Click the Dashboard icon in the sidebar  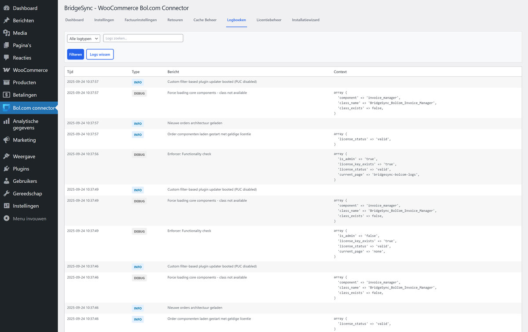tap(6, 8)
